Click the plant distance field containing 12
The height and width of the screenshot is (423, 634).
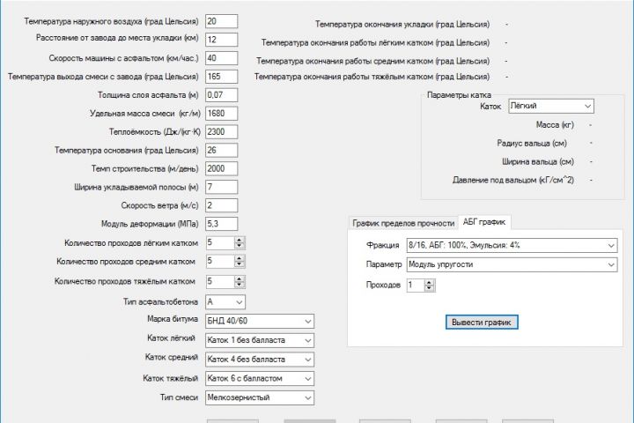(x=221, y=40)
